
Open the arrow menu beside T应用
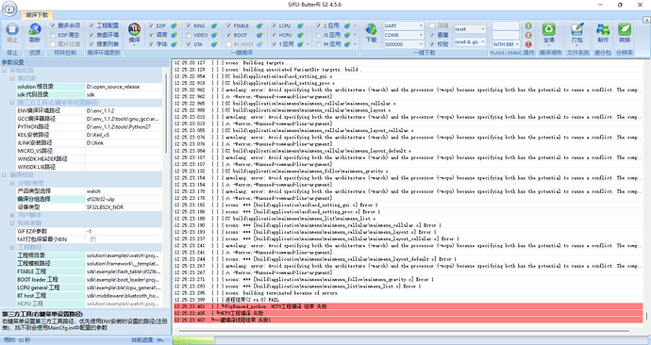tap(308, 44)
